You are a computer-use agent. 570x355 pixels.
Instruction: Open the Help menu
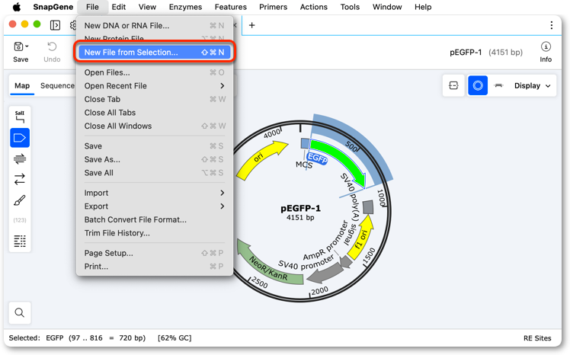click(x=423, y=7)
